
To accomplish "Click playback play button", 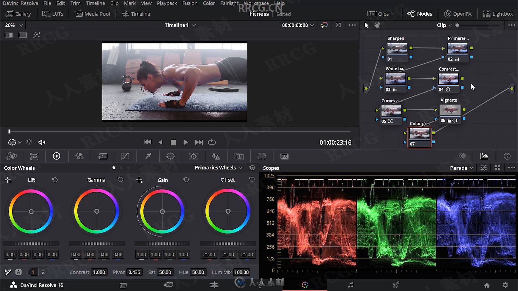I will tap(186, 142).
